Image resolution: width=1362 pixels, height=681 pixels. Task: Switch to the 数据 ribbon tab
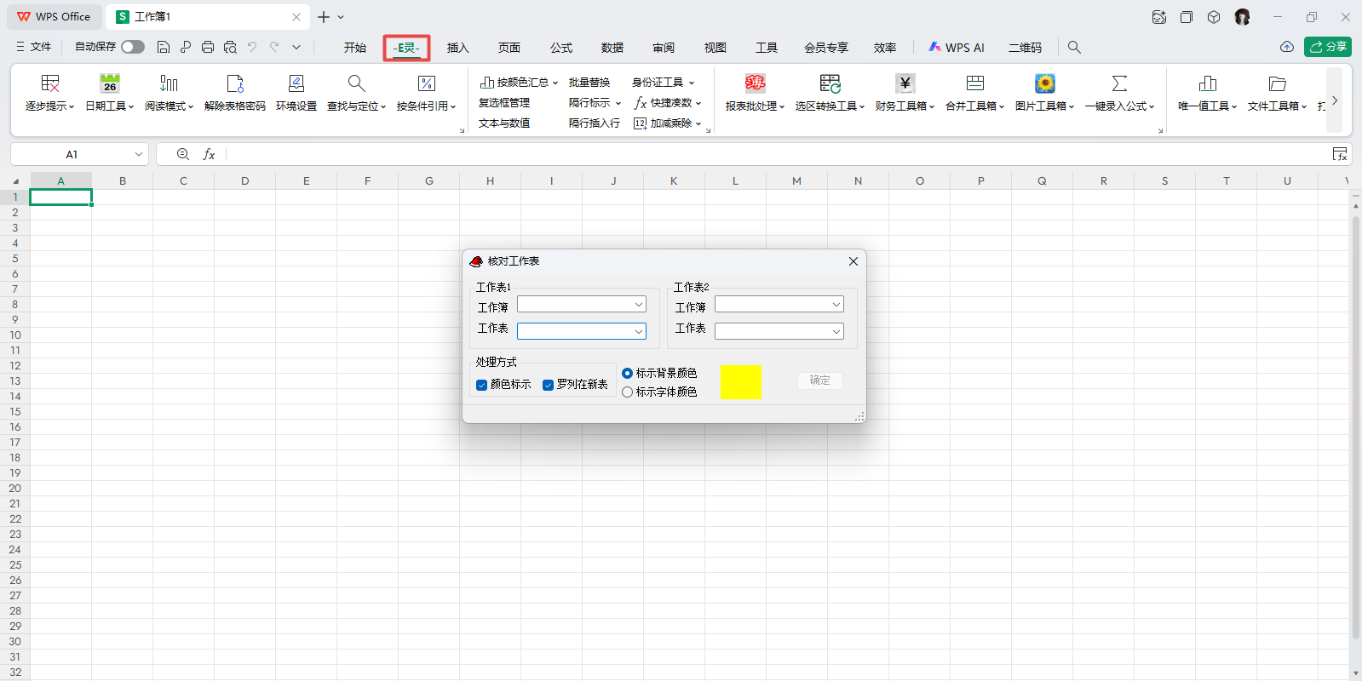(612, 48)
